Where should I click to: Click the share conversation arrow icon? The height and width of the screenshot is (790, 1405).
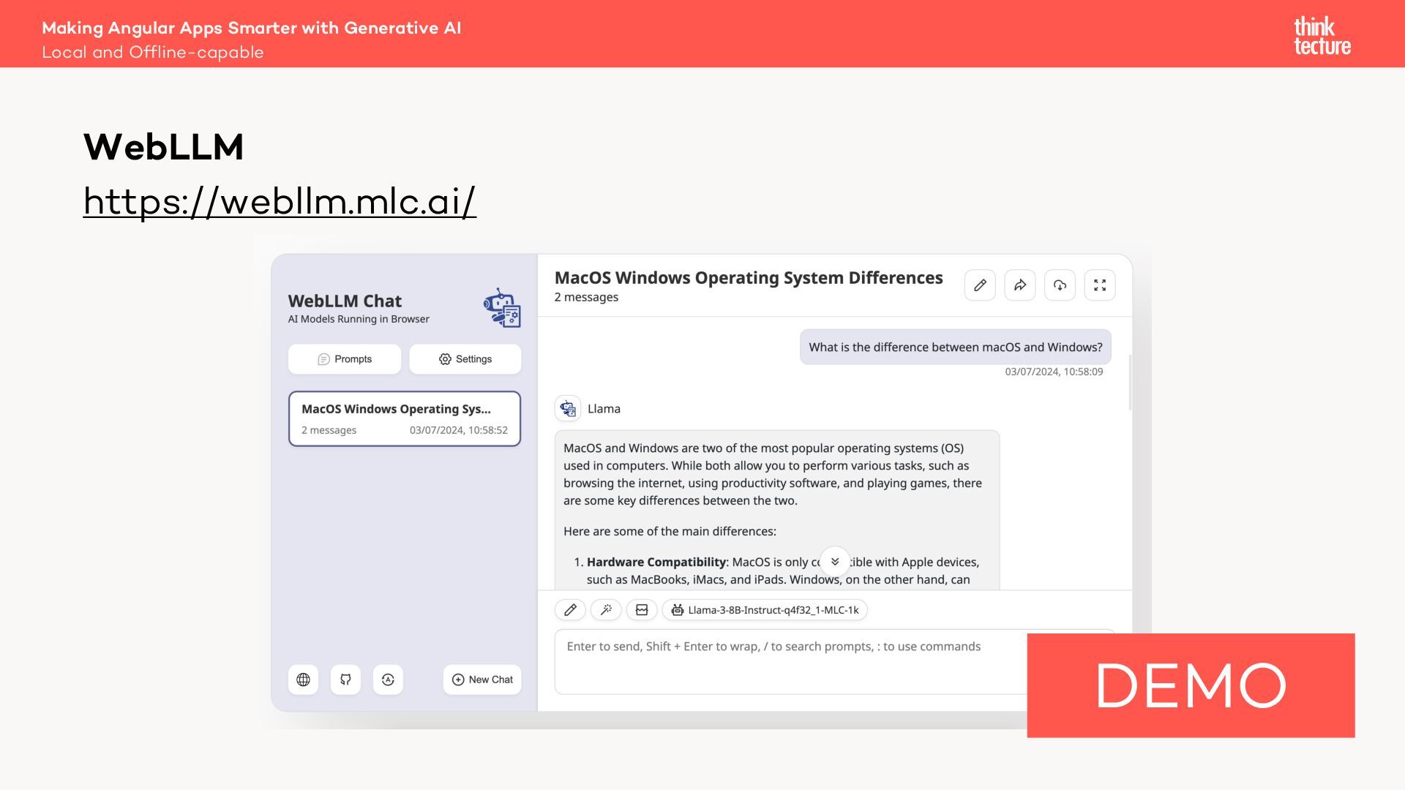(x=1019, y=285)
